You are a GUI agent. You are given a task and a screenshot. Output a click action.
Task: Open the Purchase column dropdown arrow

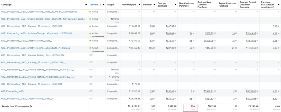(154, 5)
